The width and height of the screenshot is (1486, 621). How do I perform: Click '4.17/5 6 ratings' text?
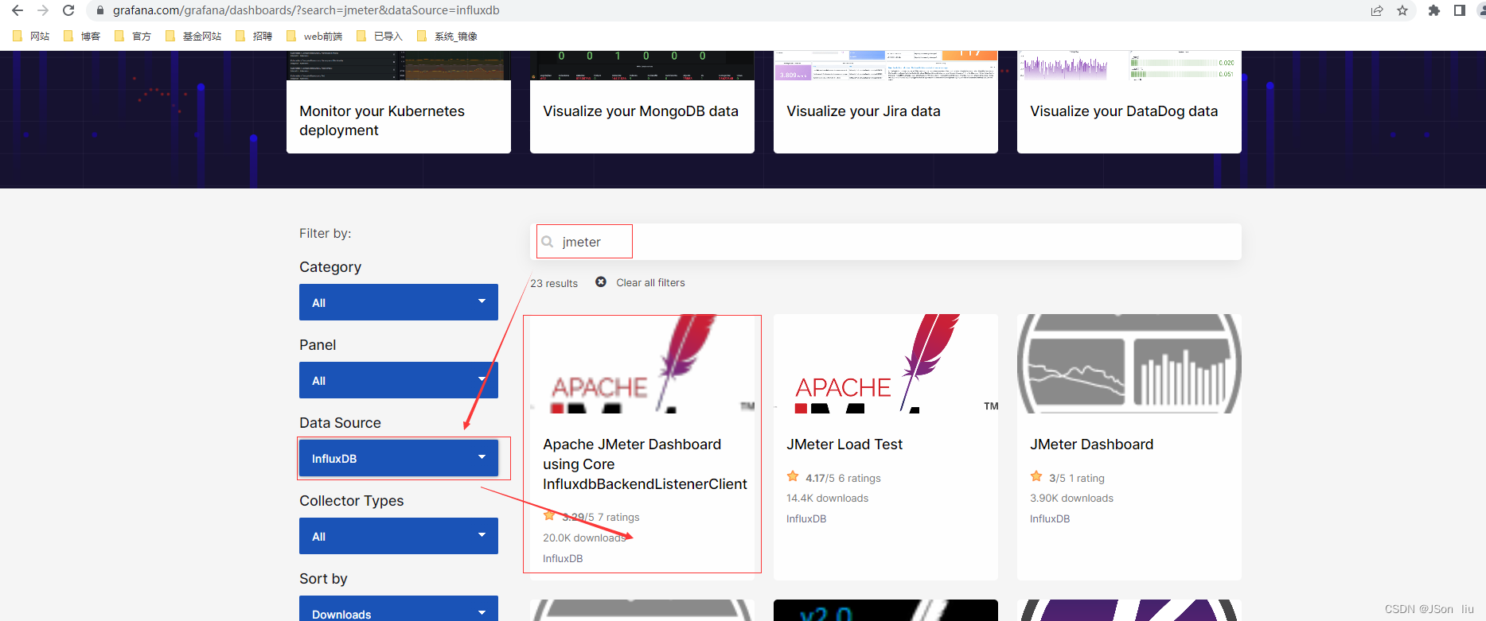coord(843,479)
